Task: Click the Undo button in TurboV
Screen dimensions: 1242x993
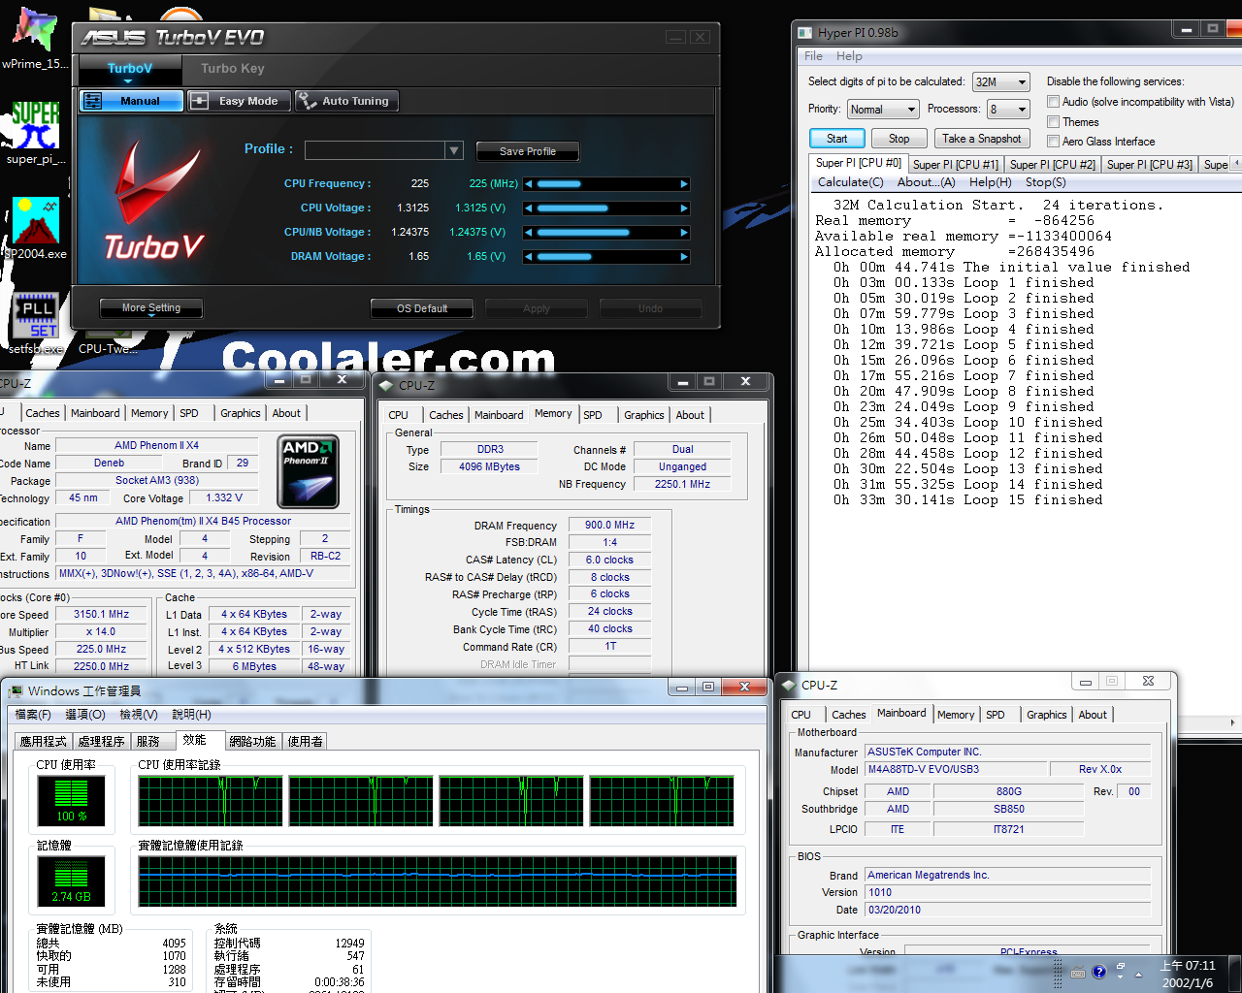Action: click(651, 308)
